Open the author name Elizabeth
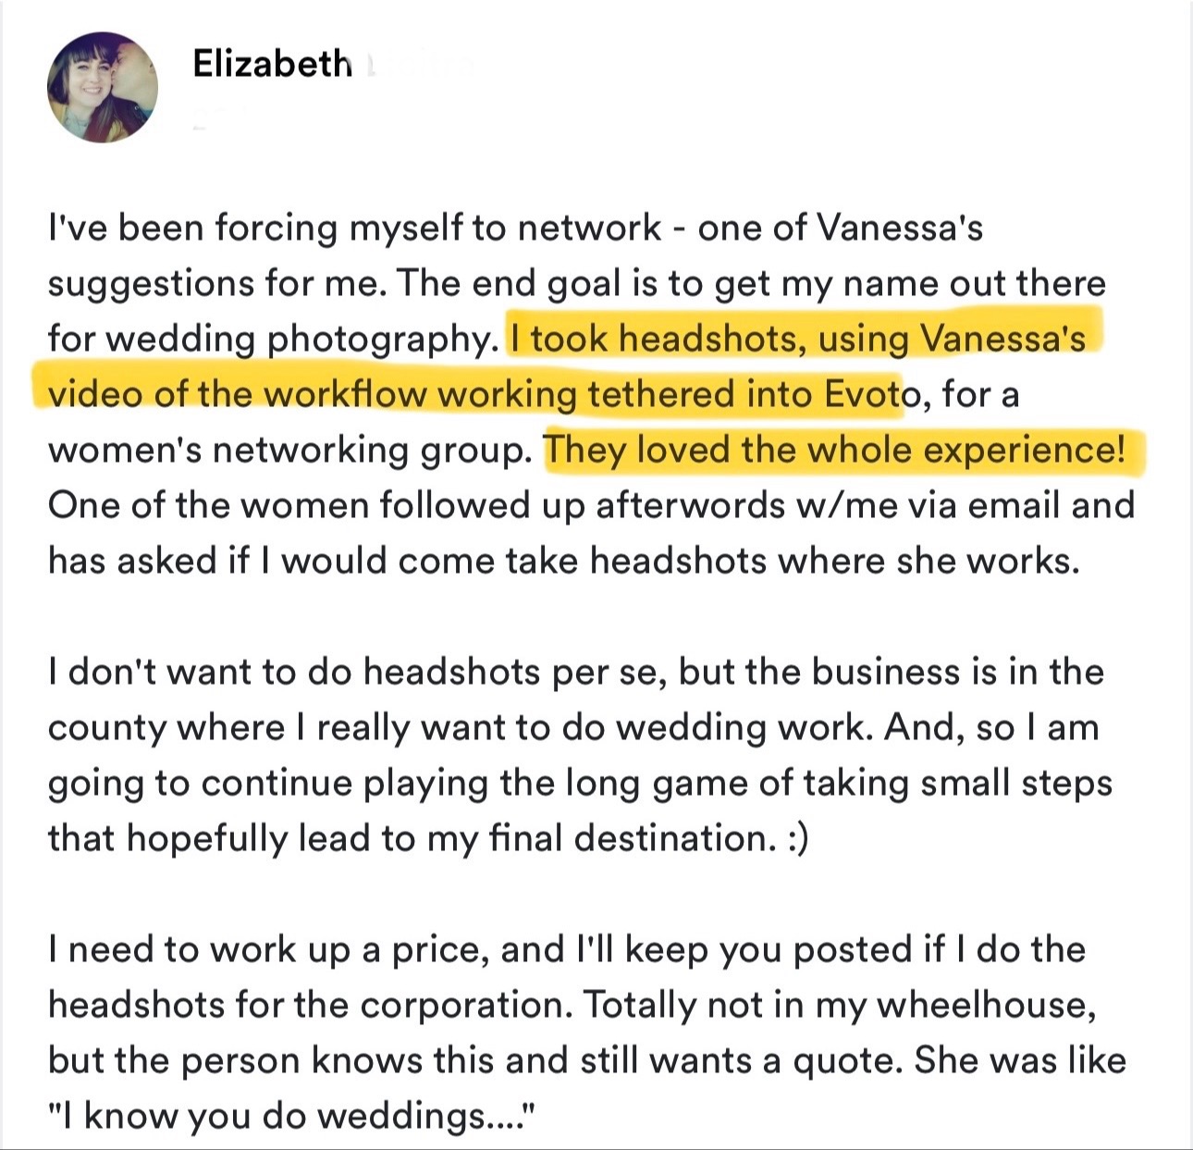1193x1150 pixels. tap(272, 63)
